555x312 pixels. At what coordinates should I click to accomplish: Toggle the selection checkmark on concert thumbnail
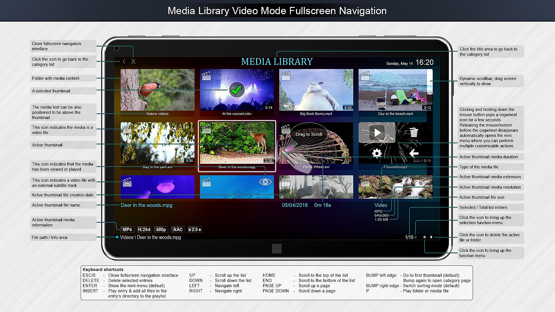pyautogui.click(x=236, y=90)
